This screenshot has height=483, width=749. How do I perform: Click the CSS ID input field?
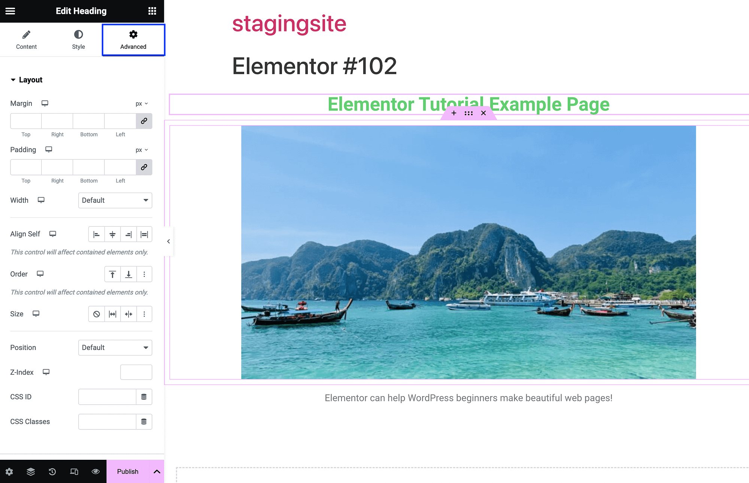107,397
